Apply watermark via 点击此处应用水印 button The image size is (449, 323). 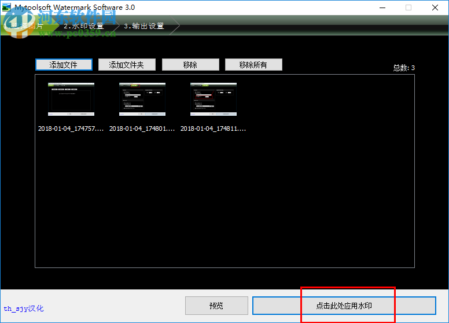click(344, 306)
